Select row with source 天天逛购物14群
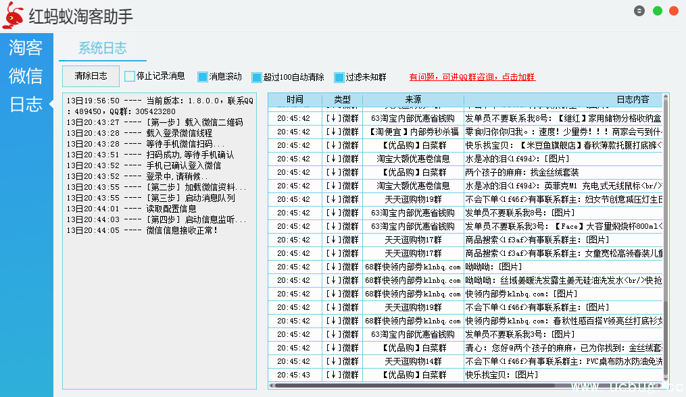Screen dimensions: 686x397 pyautogui.click(x=466, y=362)
